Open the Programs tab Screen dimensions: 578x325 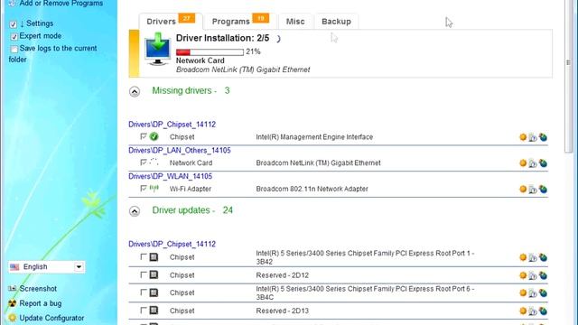[x=240, y=22]
